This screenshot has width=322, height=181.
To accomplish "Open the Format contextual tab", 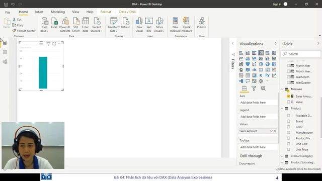I will [x=106, y=12].
